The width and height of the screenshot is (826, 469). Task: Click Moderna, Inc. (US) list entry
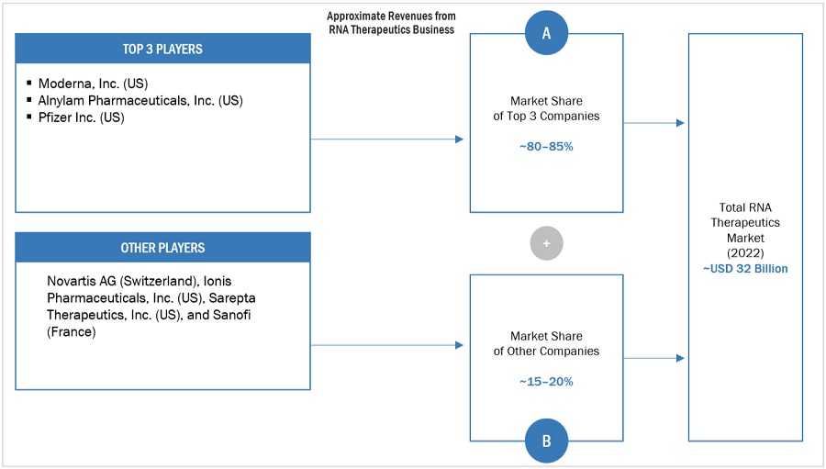point(93,84)
